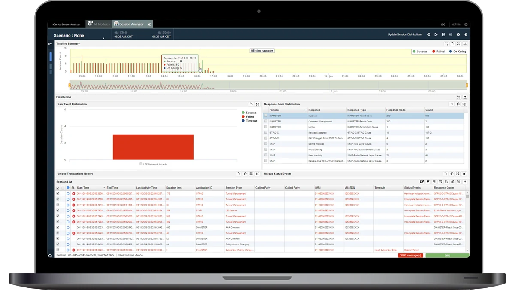Screen dimensions: 515x290
Task: Check the LTE Network Attach checkbox
Action: coord(141,164)
